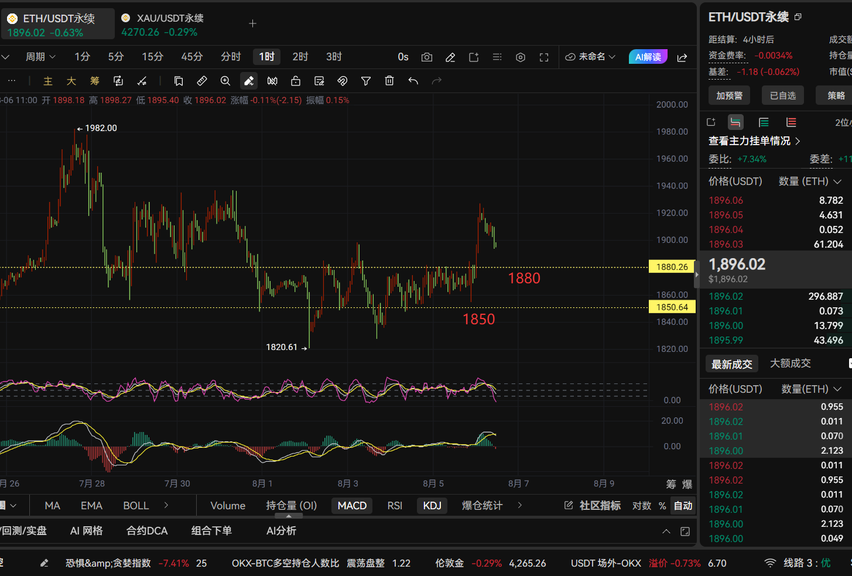Show only buy orders in the order book
Viewport: 852px width, 576px height.
764,122
